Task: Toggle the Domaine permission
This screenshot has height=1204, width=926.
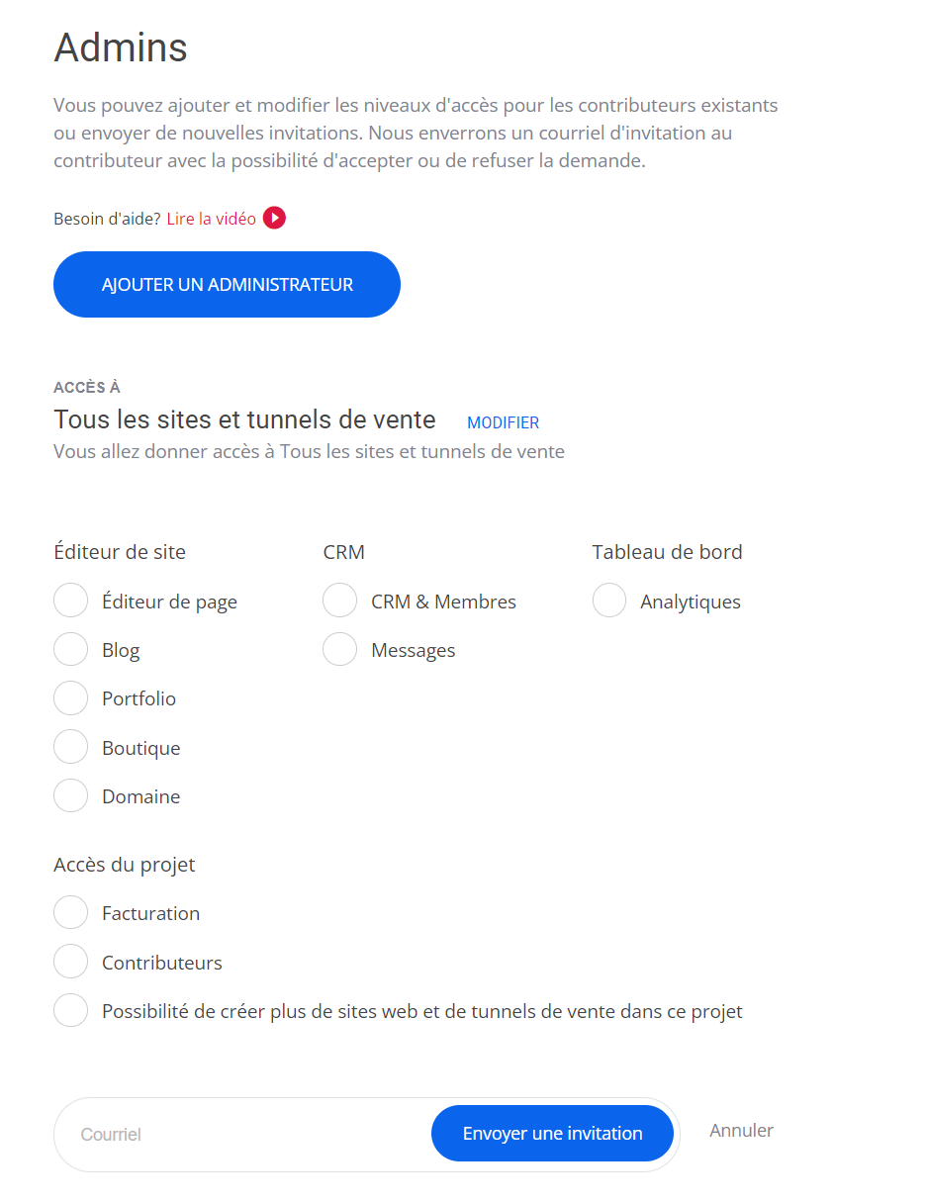Action: point(71,795)
